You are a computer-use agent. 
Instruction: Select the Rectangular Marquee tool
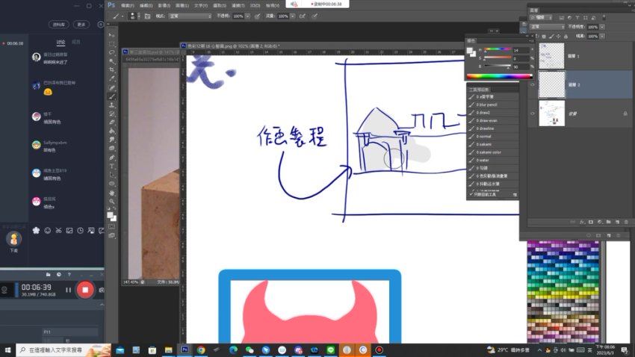tap(112, 44)
